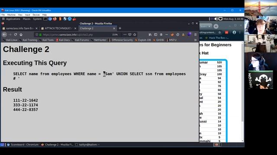Launch Burp Suite from the Kali panel
Viewport: 277px width, 155px height.
[x=60, y=19]
